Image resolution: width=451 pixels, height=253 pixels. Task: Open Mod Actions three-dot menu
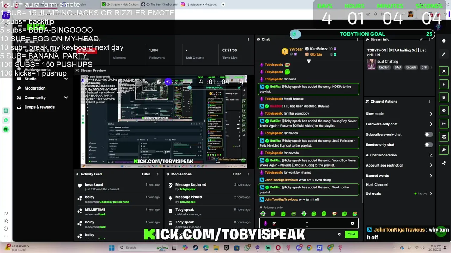[x=248, y=174]
